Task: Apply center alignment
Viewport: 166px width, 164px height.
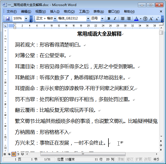Action: 122,19
